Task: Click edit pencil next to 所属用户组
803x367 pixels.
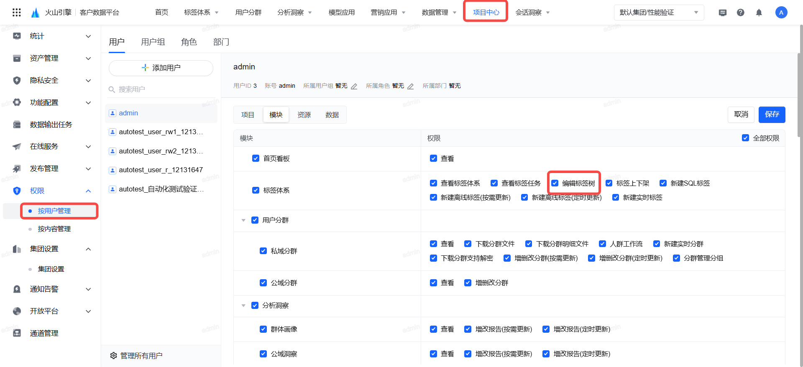Action: [354, 87]
